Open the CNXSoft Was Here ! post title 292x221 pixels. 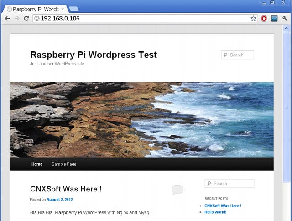pyautogui.click(x=66, y=189)
